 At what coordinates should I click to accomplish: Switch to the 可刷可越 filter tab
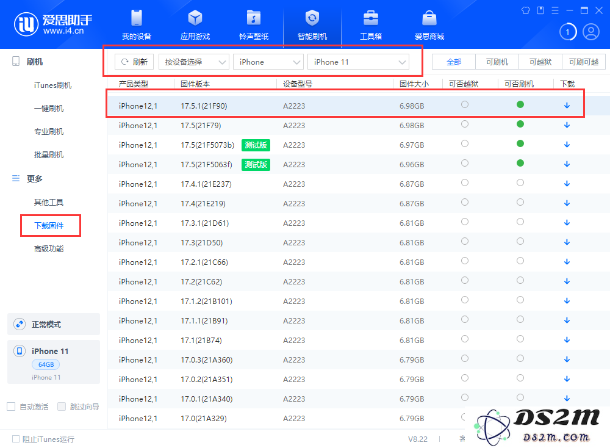[x=584, y=62]
